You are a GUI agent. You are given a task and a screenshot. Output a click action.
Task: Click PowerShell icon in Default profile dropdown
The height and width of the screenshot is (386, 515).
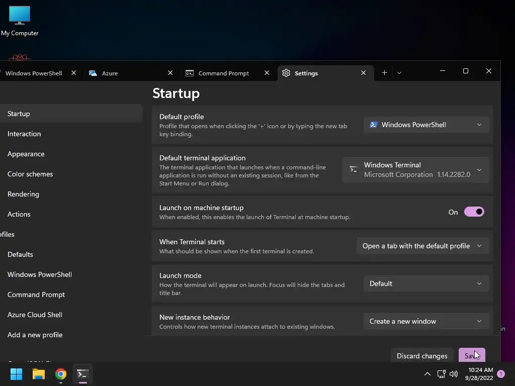click(374, 125)
